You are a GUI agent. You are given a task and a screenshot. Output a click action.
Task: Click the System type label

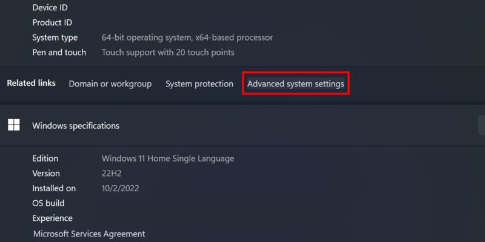click(x=55, y=38)
